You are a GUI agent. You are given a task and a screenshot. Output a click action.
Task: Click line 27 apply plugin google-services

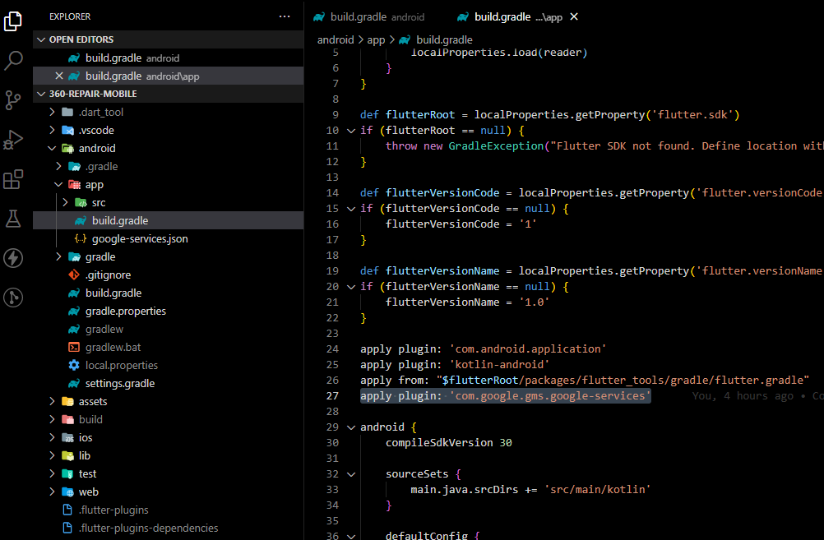505,396
